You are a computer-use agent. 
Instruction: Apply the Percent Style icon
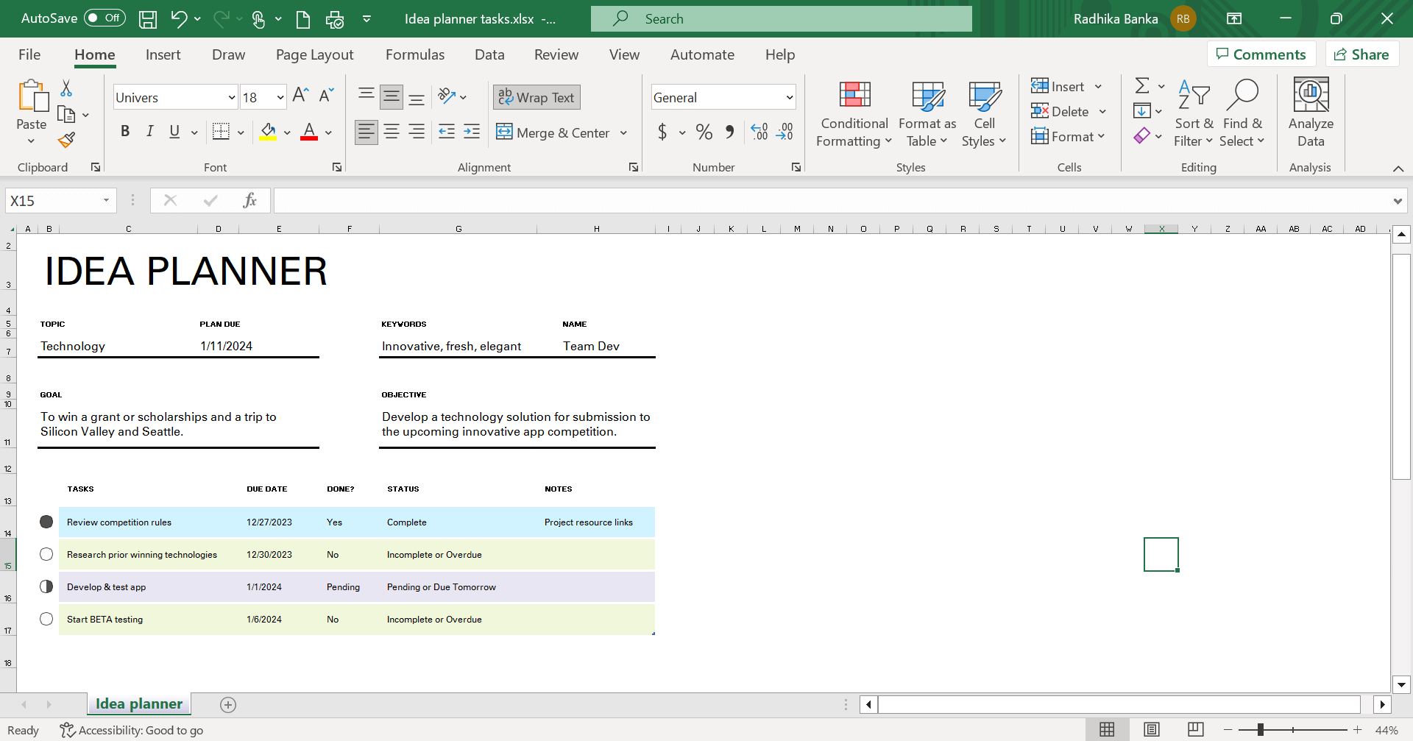pos(703,132)
